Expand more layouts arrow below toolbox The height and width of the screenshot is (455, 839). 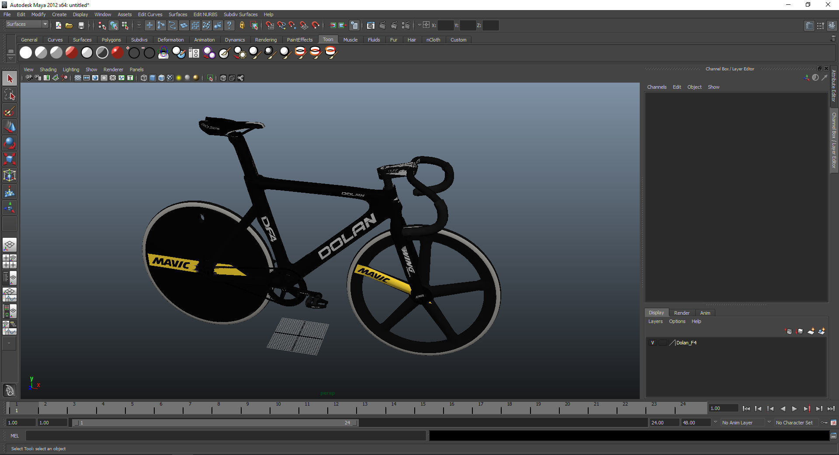pos(9,344)
